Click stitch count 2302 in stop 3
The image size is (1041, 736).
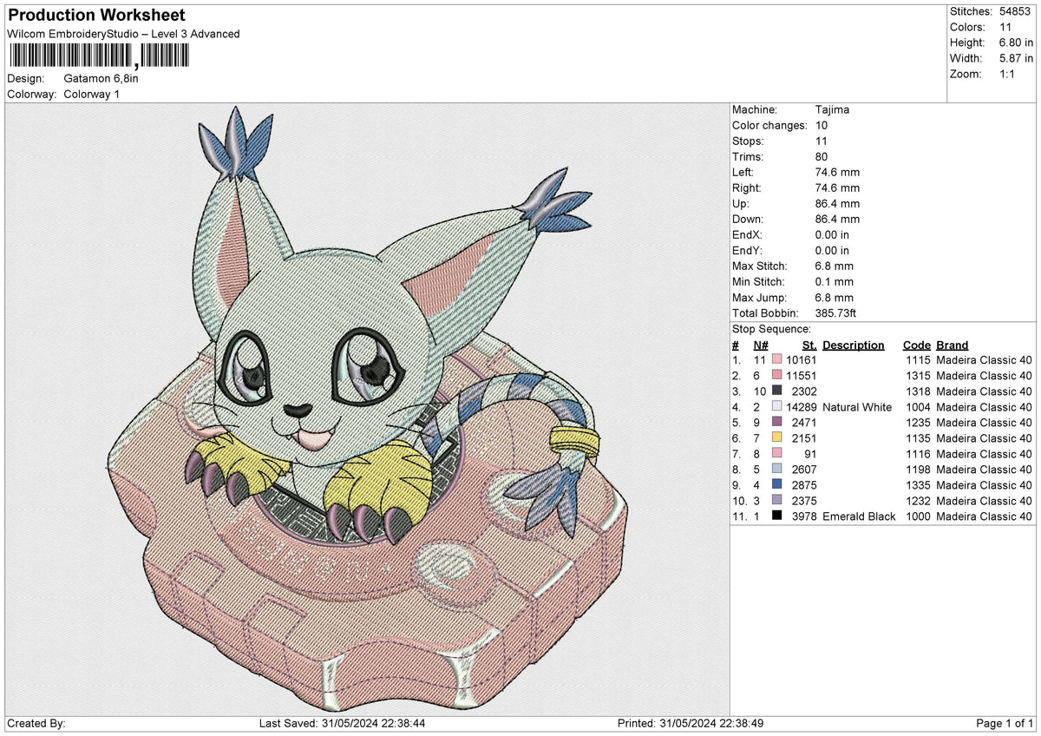pos(804,391)
